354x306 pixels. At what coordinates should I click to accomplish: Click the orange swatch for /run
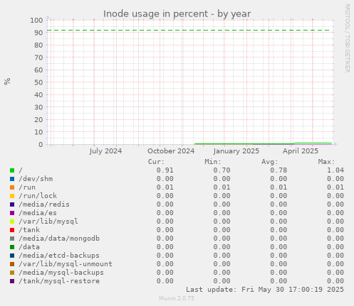12,187
